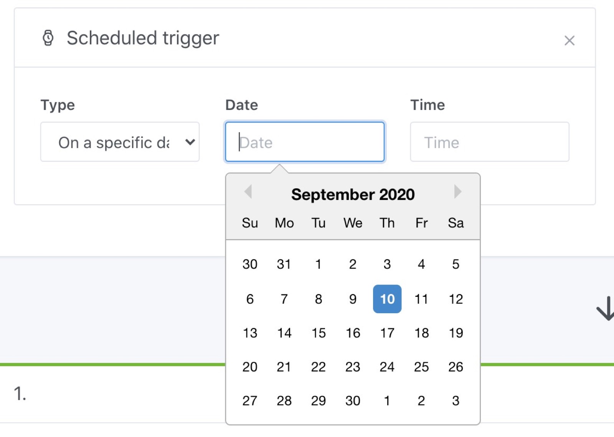Pick August 31 from the calendar grid

pyautogui.click(x=284, y=264)
